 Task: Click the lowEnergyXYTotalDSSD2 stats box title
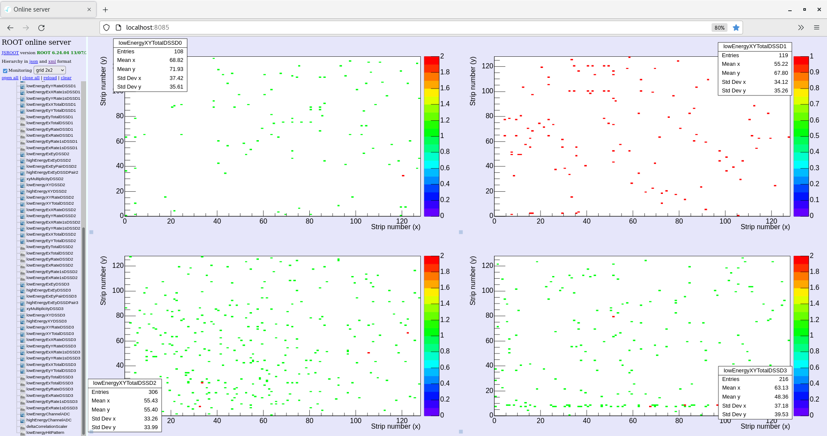click(x=125, y=383)
